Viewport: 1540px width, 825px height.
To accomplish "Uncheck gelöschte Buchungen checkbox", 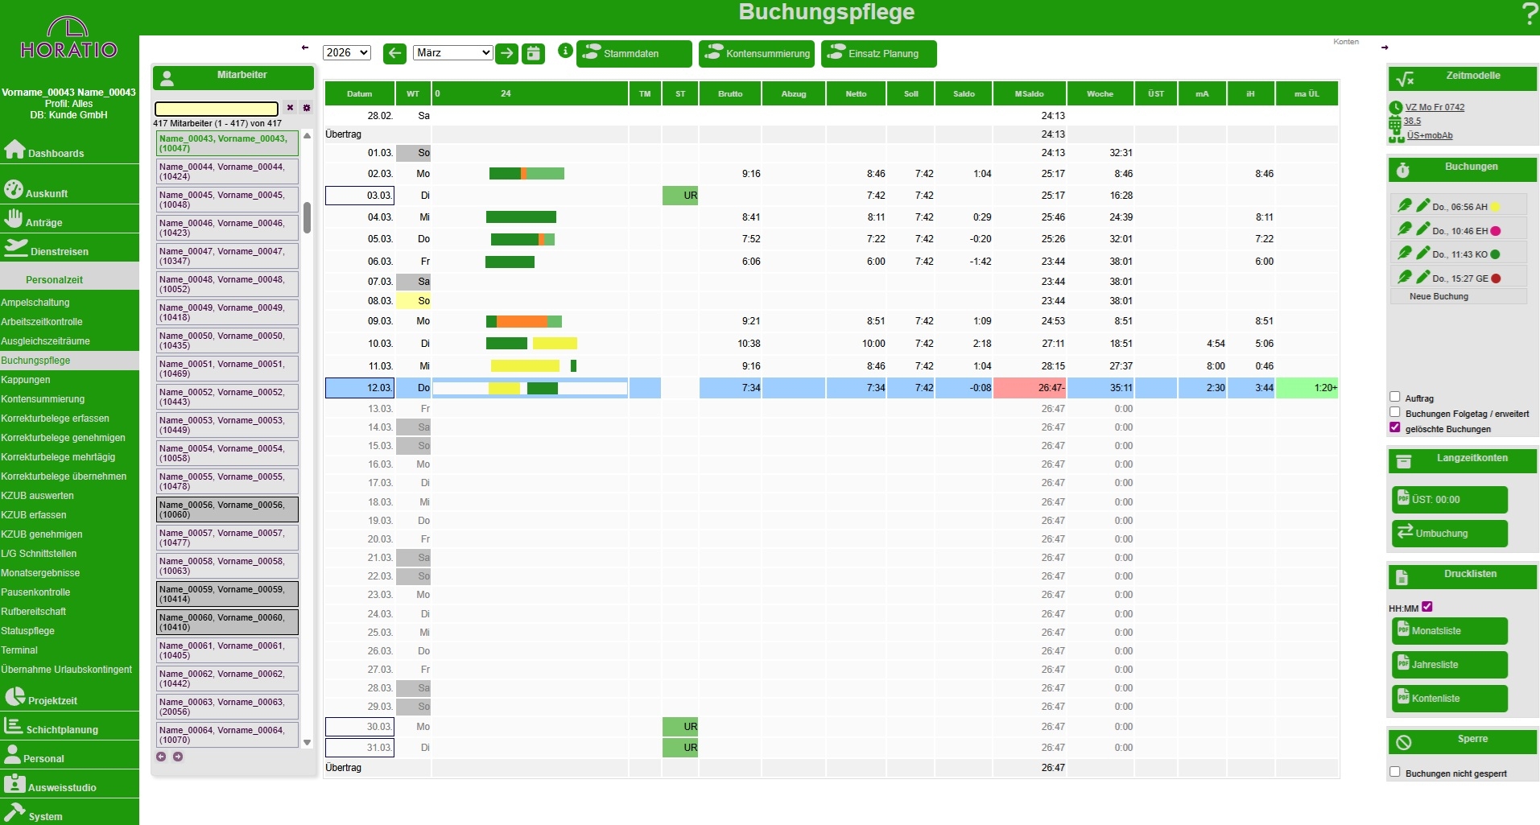I will pyautogui.click(x=1395, y=427).
